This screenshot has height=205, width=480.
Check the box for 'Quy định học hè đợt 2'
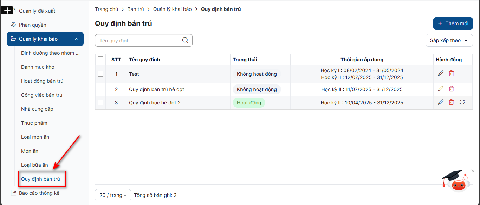(100, 103)
